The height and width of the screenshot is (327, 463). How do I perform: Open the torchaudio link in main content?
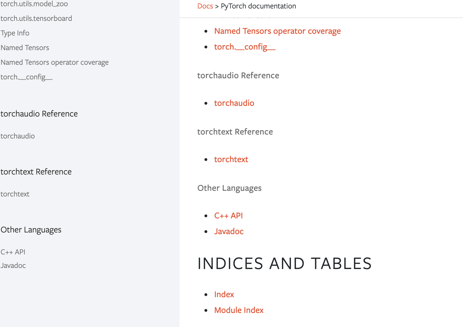click(x=234, y=103)
